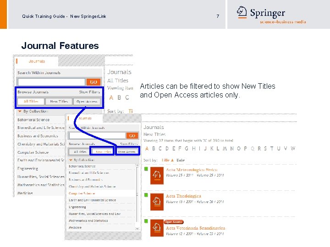330x247 pixels.
Task: Click green access square beside Acta Meteorologica Sinica
Action: coord(146,169)
